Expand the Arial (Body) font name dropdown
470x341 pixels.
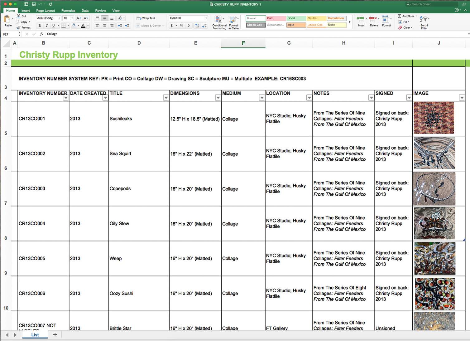point(60,18)
